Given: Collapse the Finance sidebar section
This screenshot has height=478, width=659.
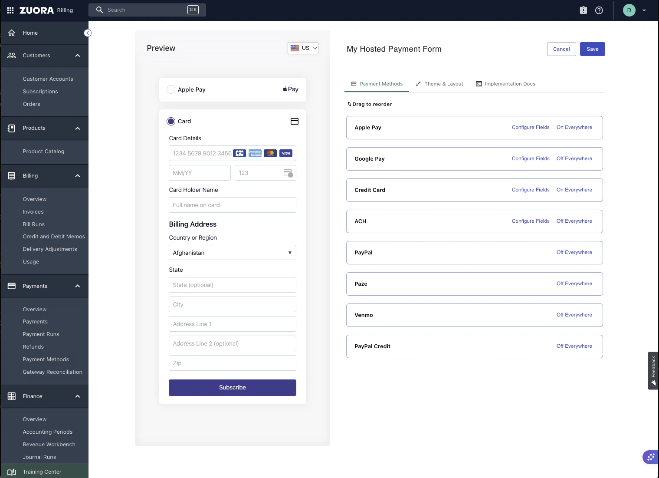Looking at the screenshot, I should coord(78,396).
